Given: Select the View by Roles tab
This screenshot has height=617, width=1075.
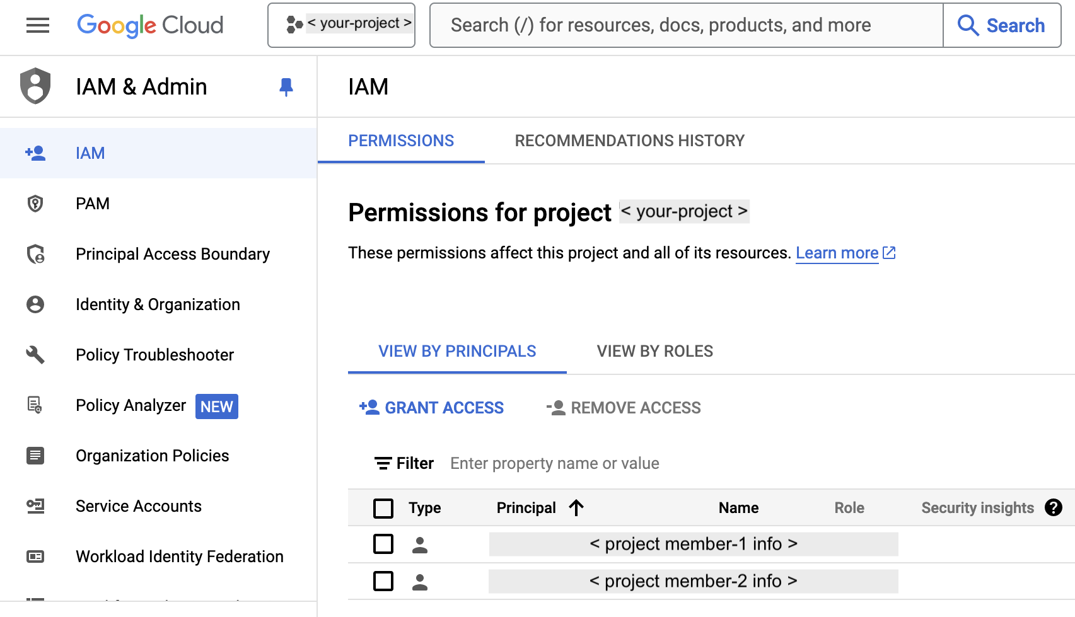Looking at the screenshot, I should 655,351.
